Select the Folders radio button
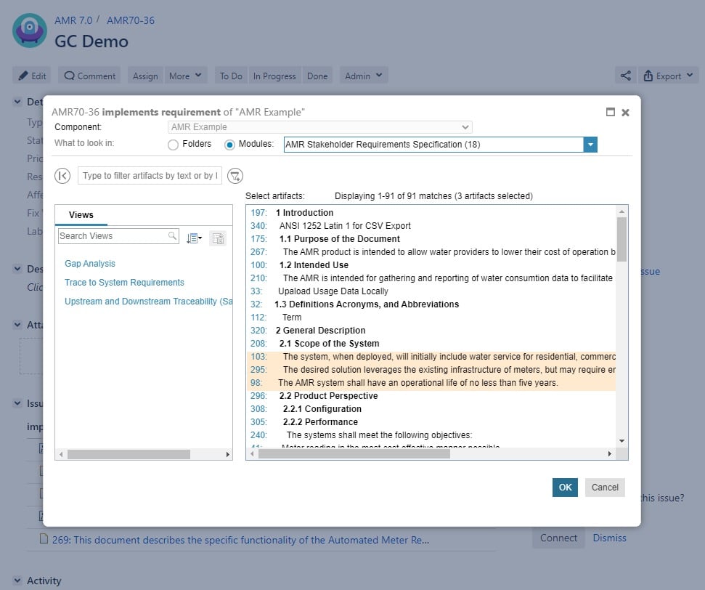 coord(173,145)
